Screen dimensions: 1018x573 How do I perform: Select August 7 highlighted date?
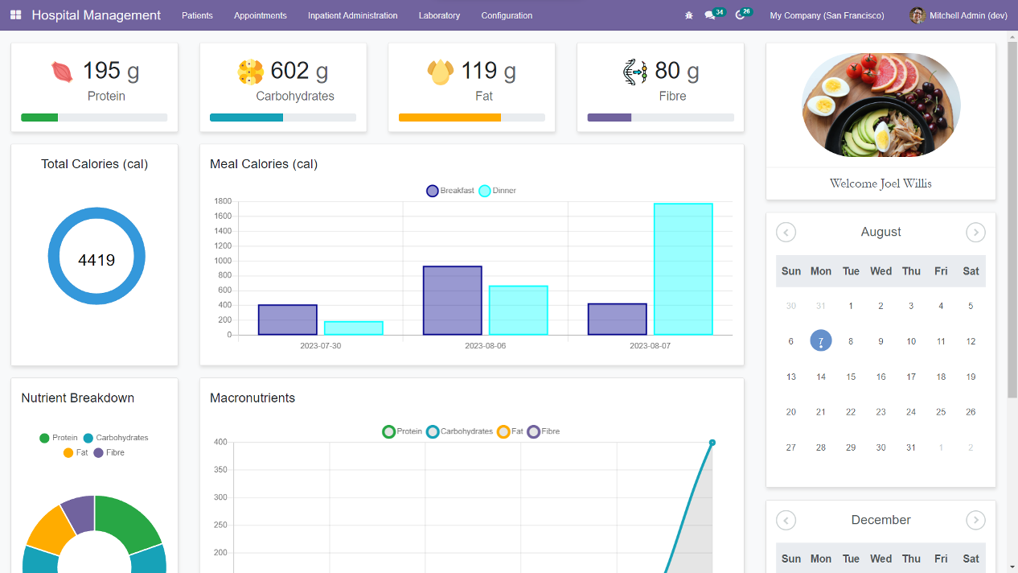pyautogui.click(x=821, y=340)
